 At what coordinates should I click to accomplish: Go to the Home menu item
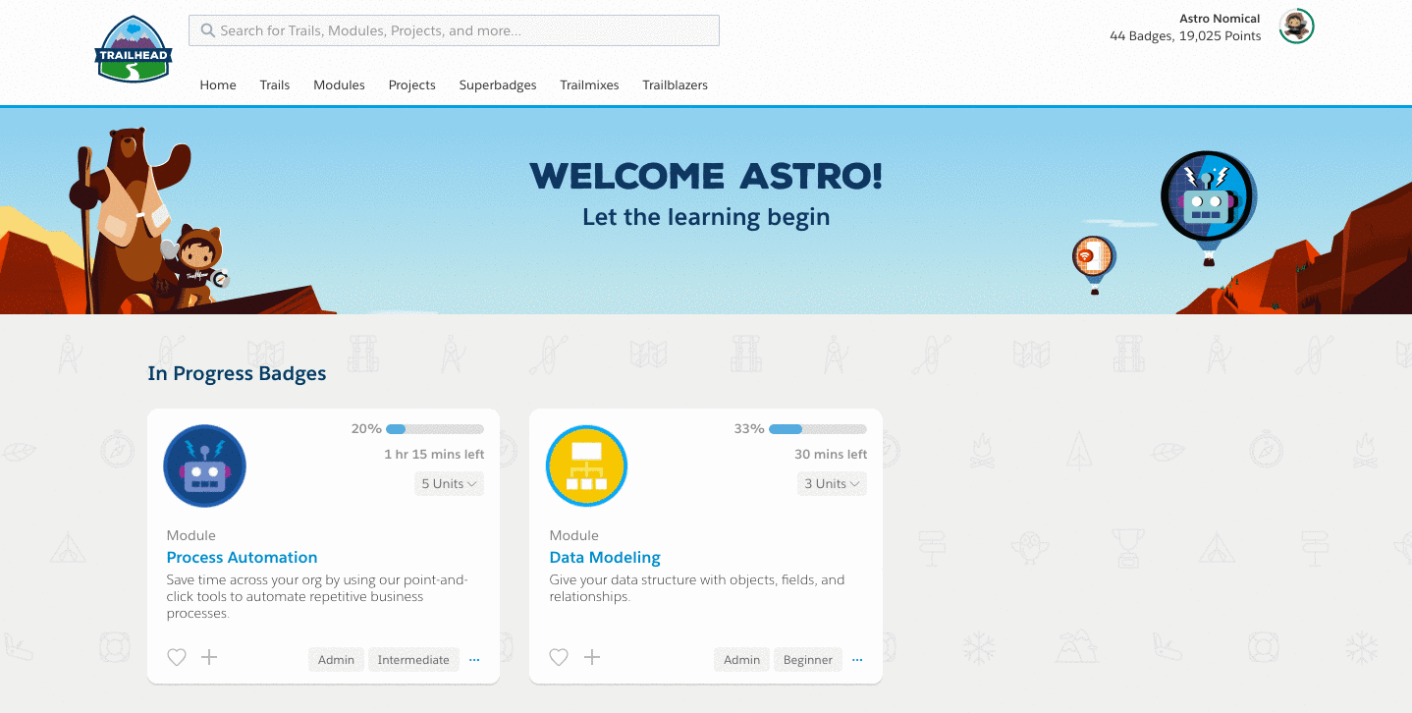[x=218, y=85]
